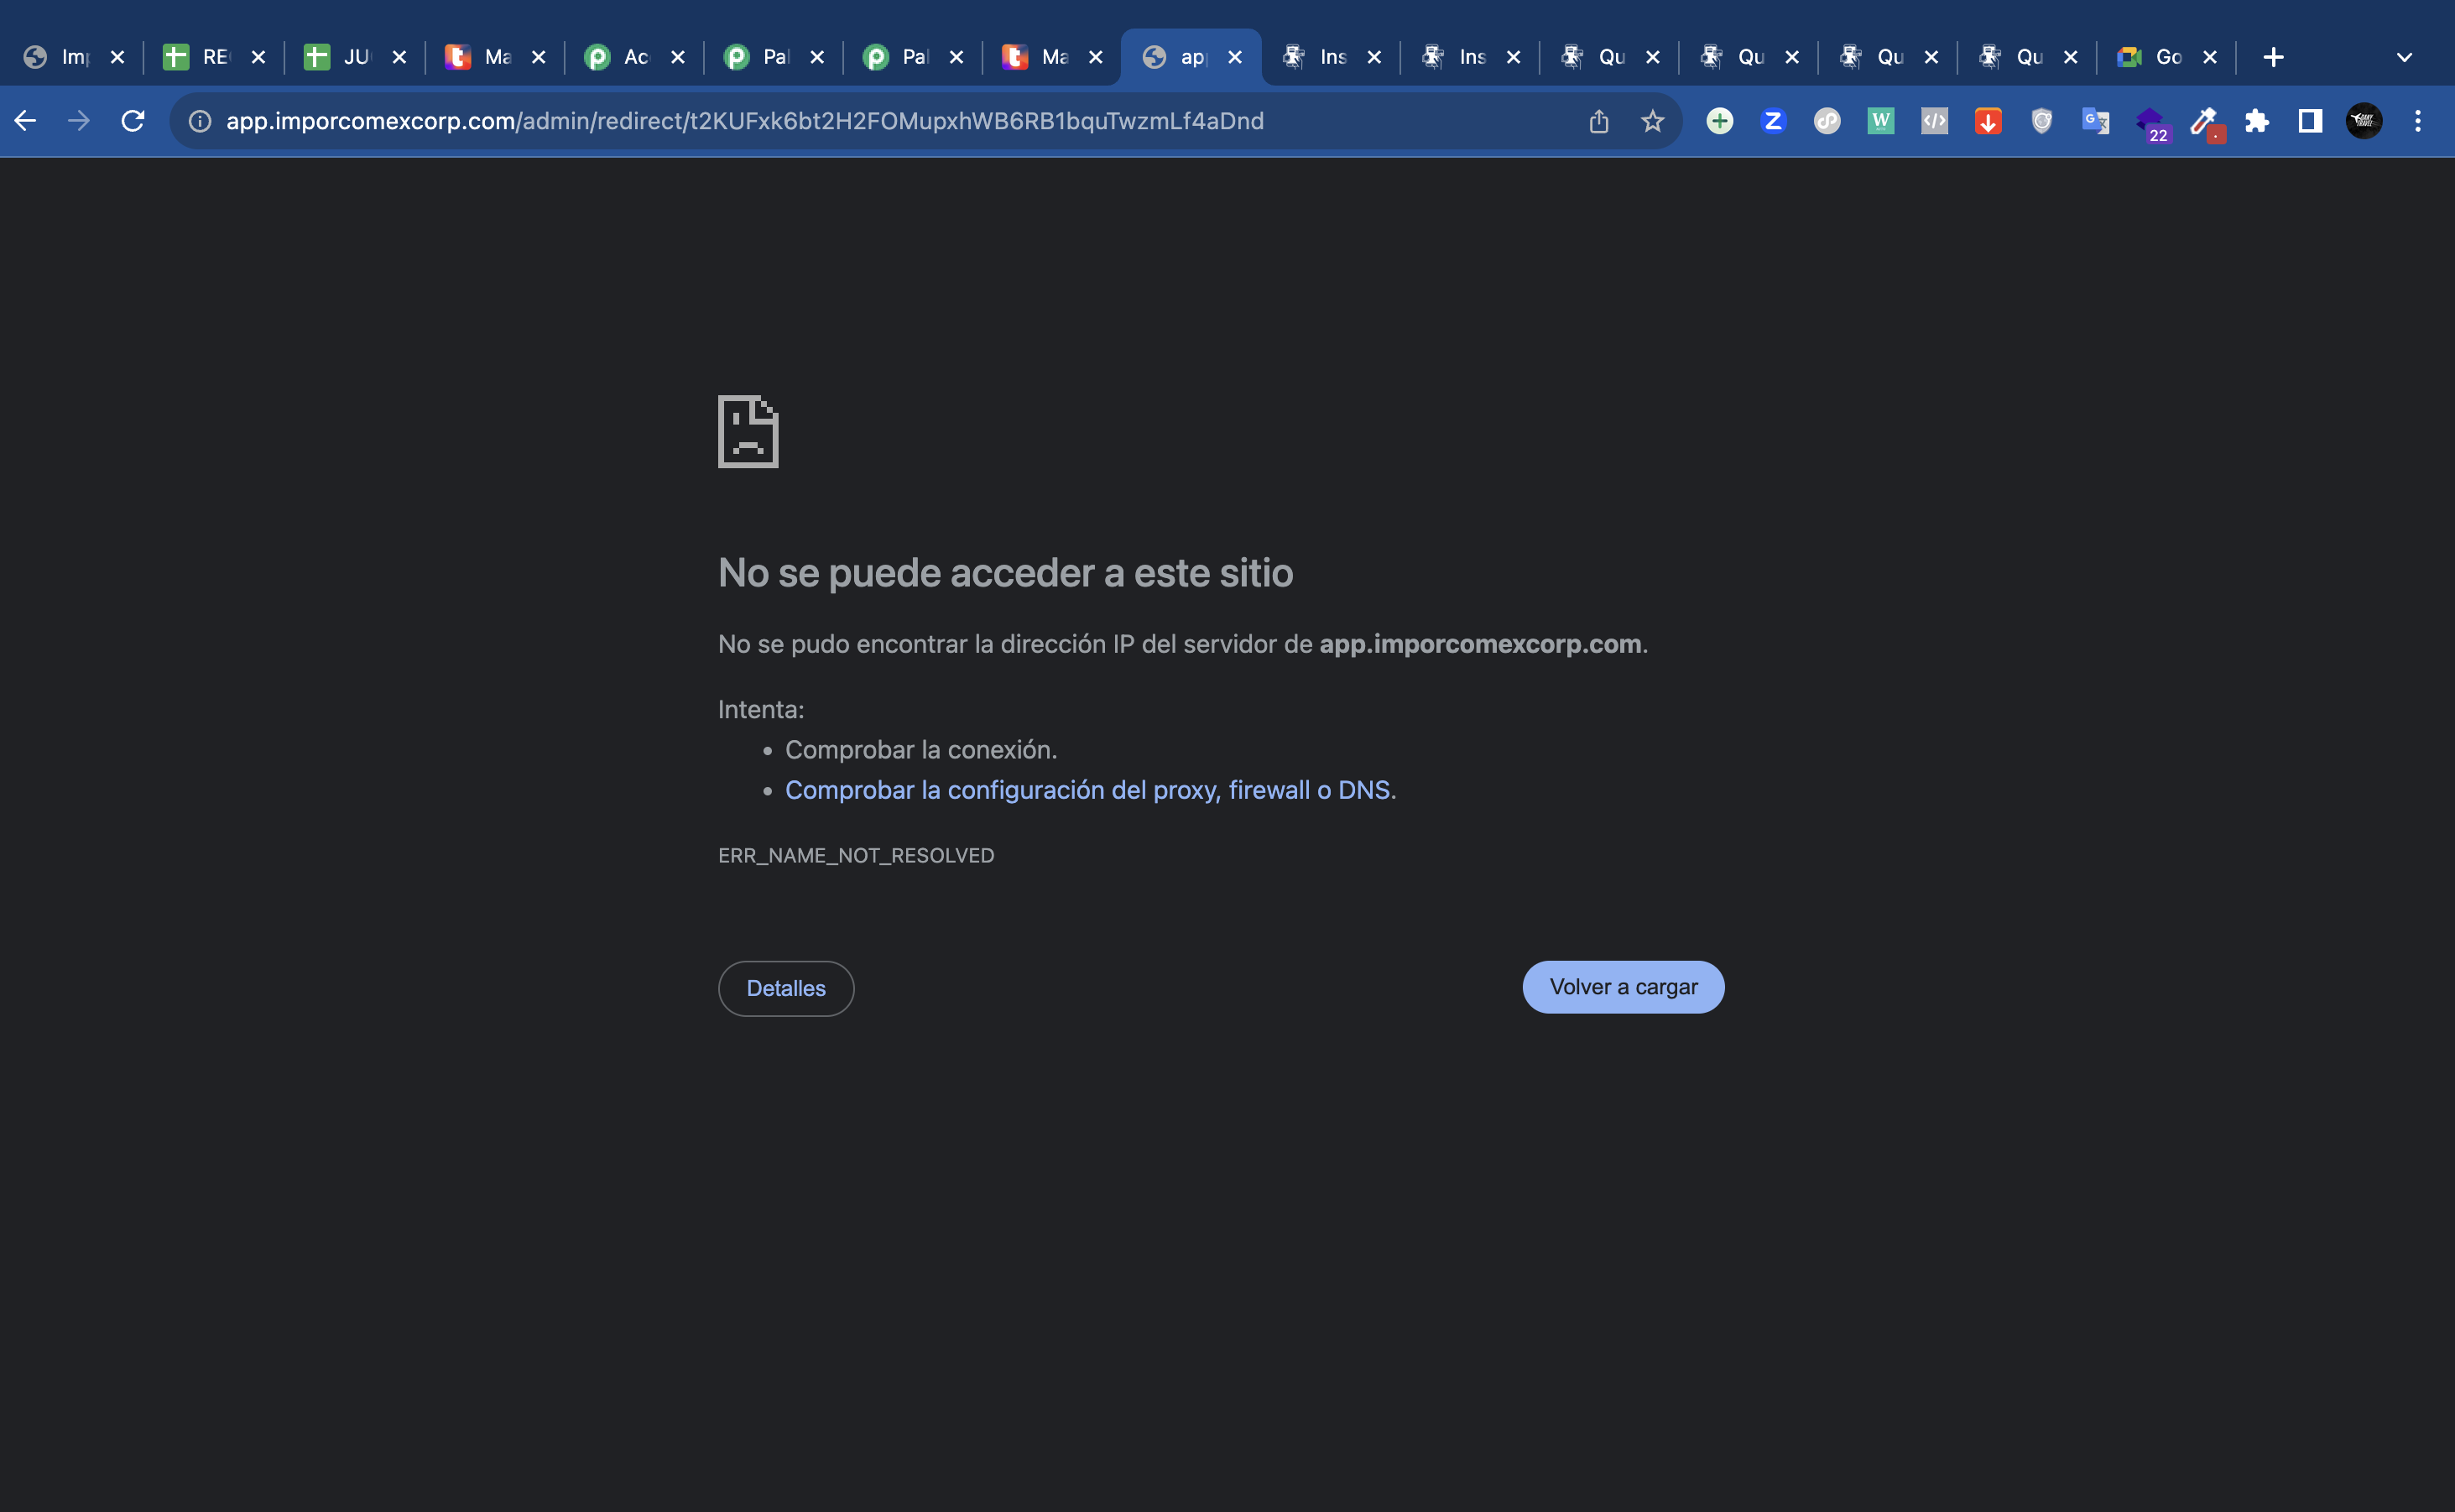Viewport: 2455px width, 1512px height.
Task: Open the red download extension icon
Action: pos(1988,121)
